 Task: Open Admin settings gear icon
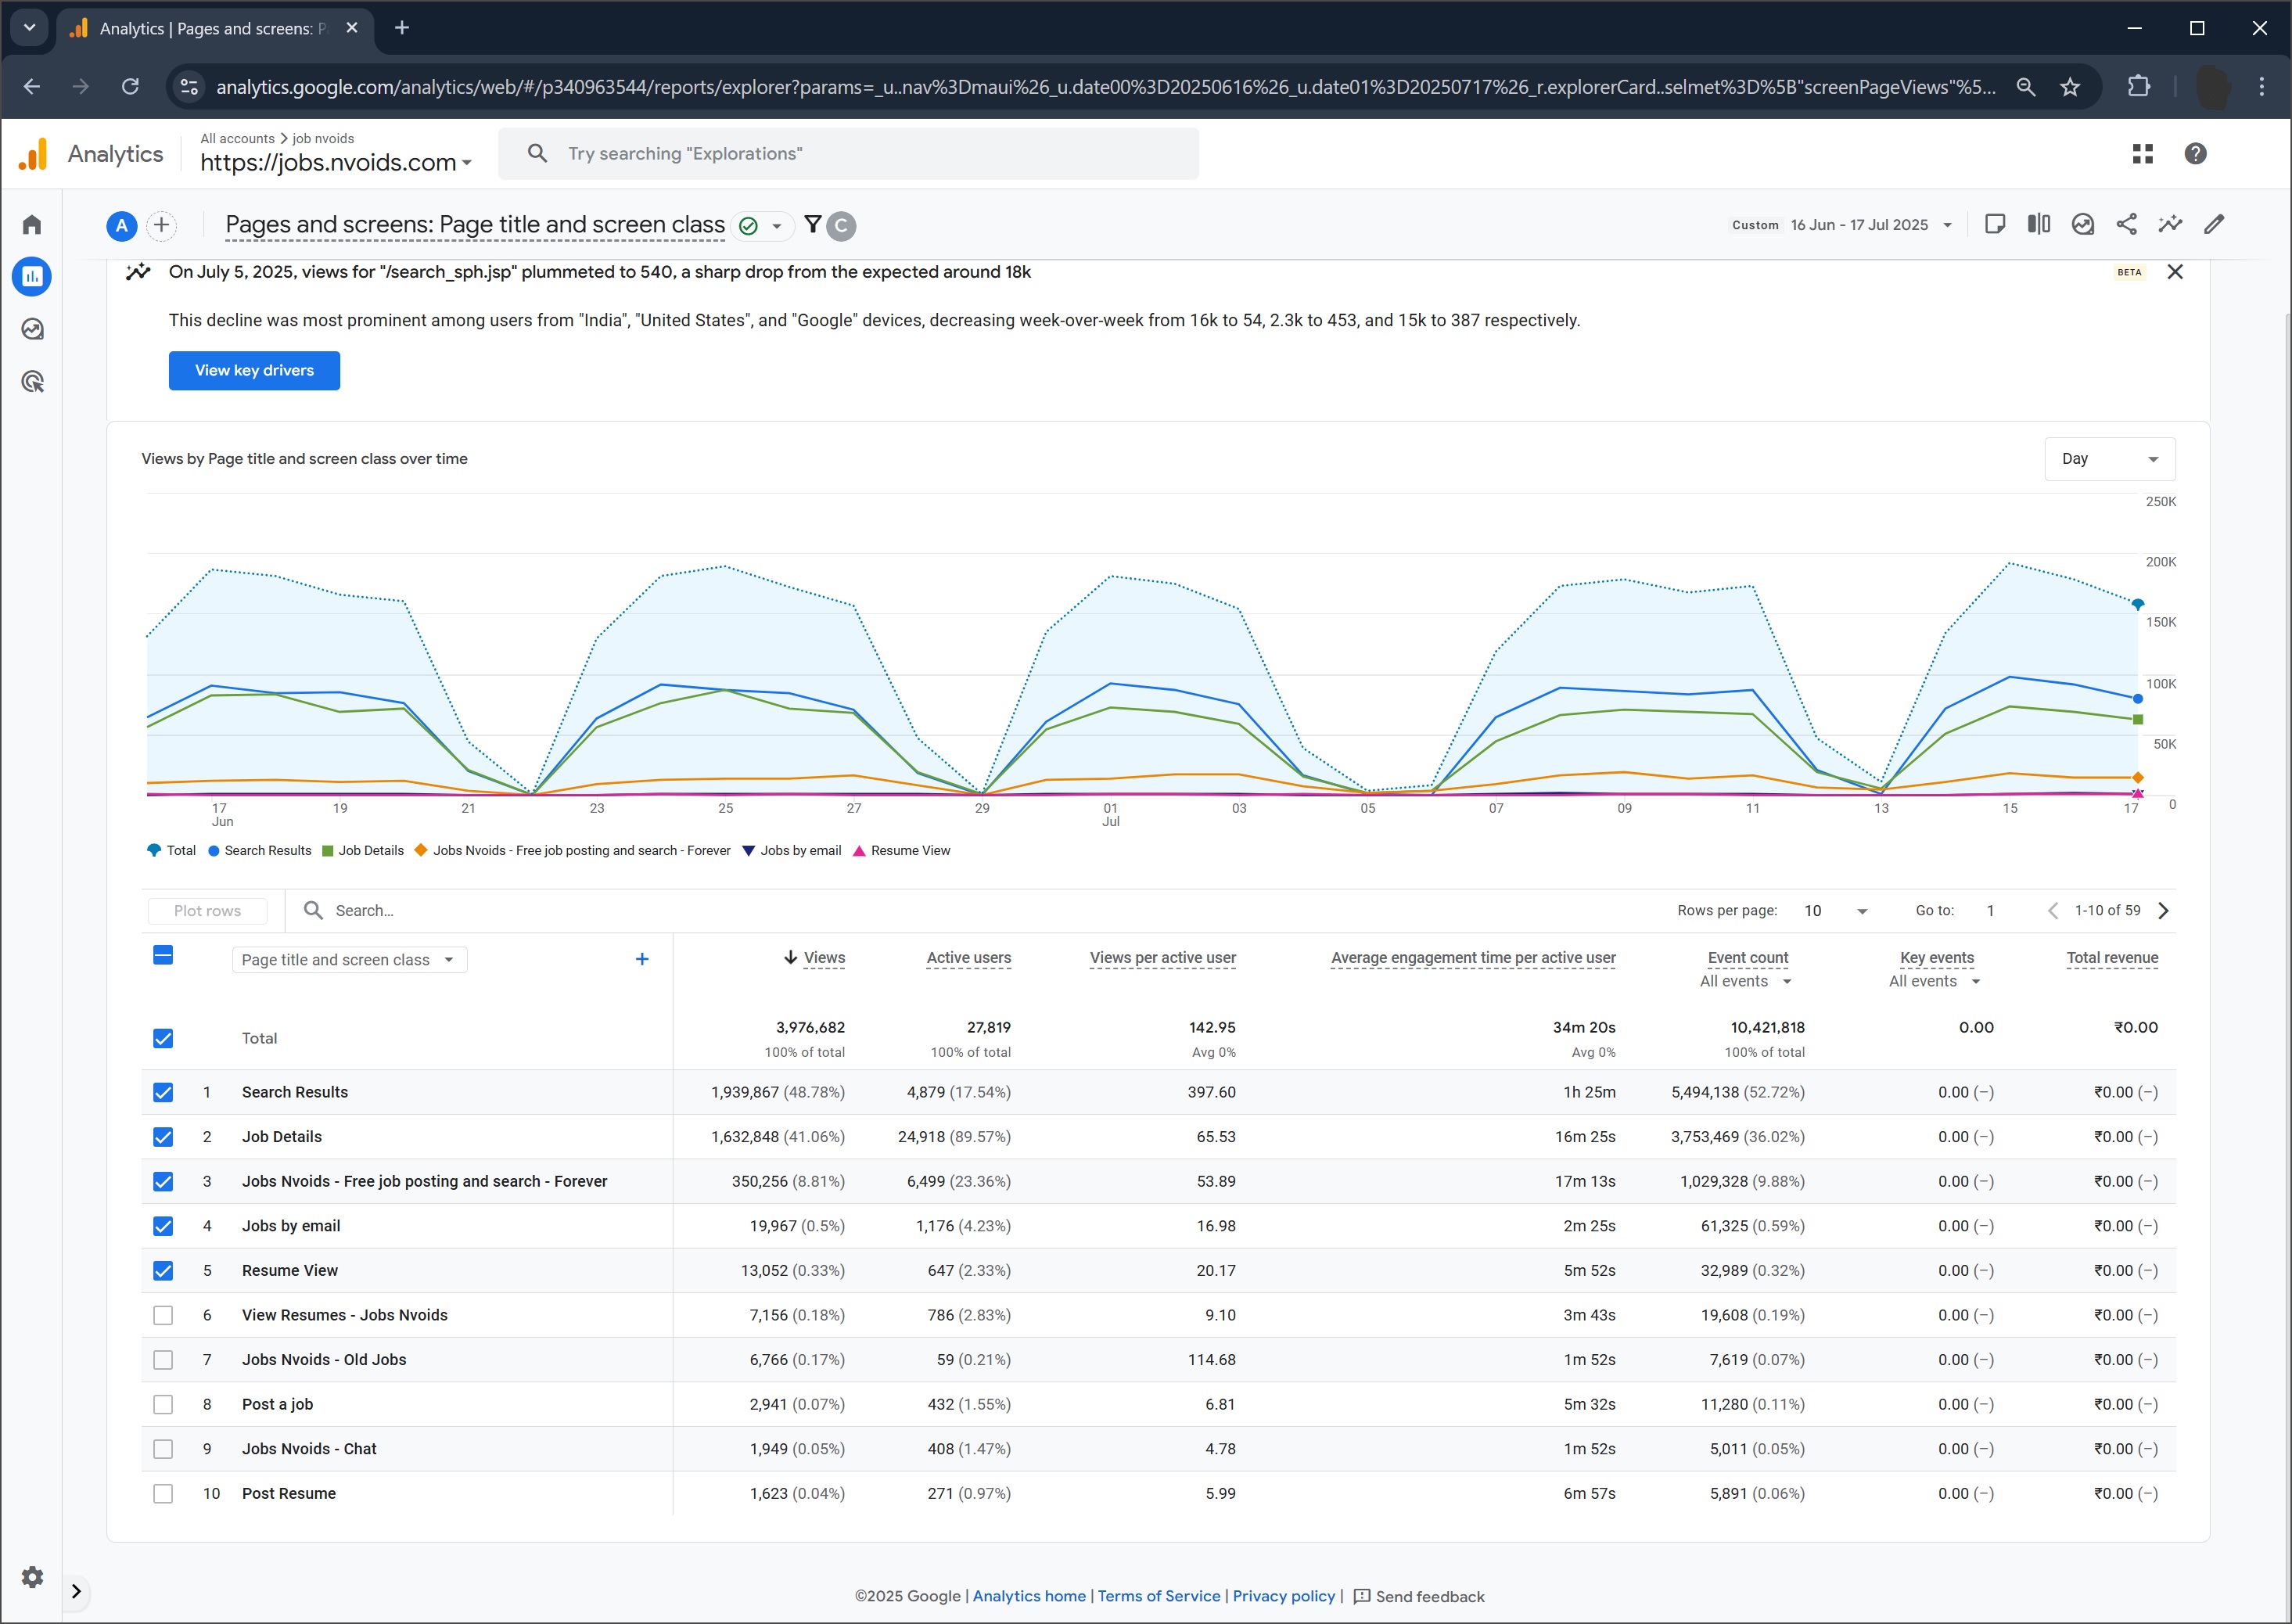(32, 1577)
